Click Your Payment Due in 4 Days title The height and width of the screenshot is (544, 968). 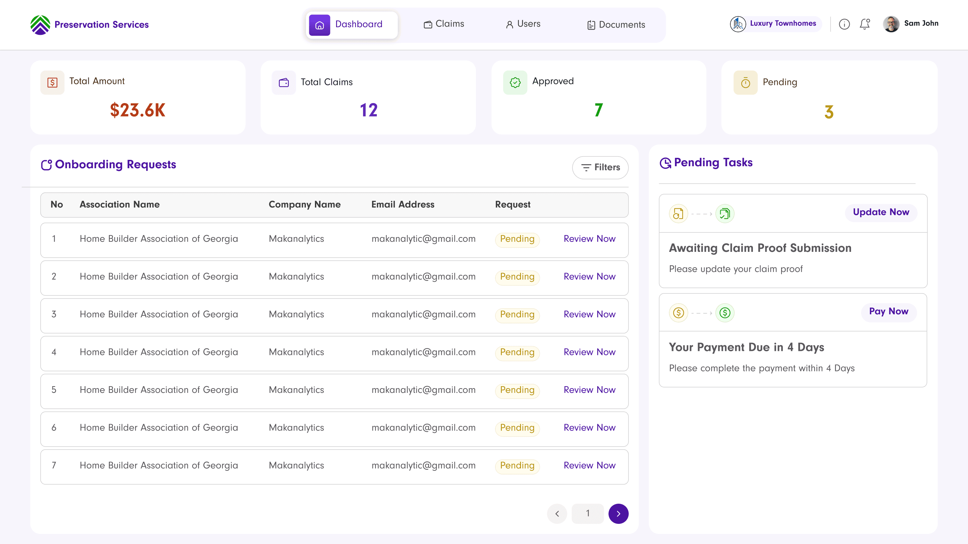point(746,348)
